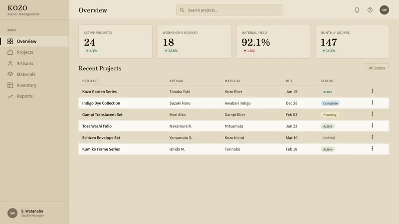This screenshot has height=224, width=399.
Task: Click the Kumiko Frame Series project name
Action: (x=101, y=149)
